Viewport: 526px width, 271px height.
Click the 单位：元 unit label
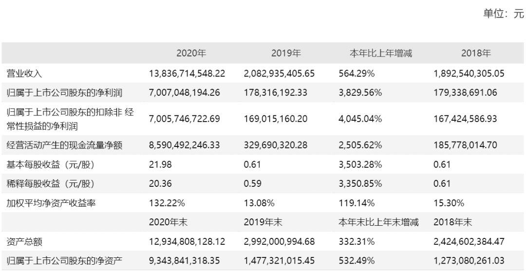[x=503, y=15]
